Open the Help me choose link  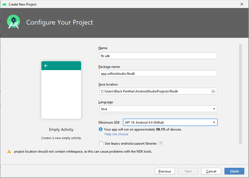click(116, 134)
